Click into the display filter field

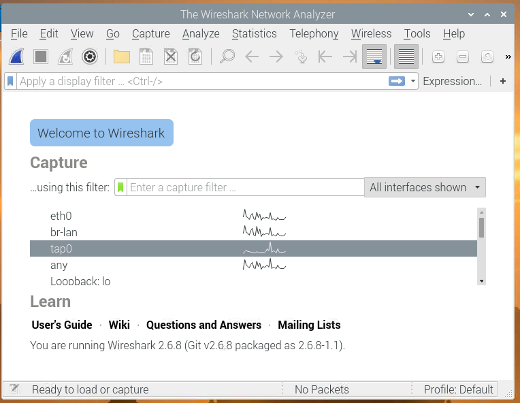click(202, 81)
